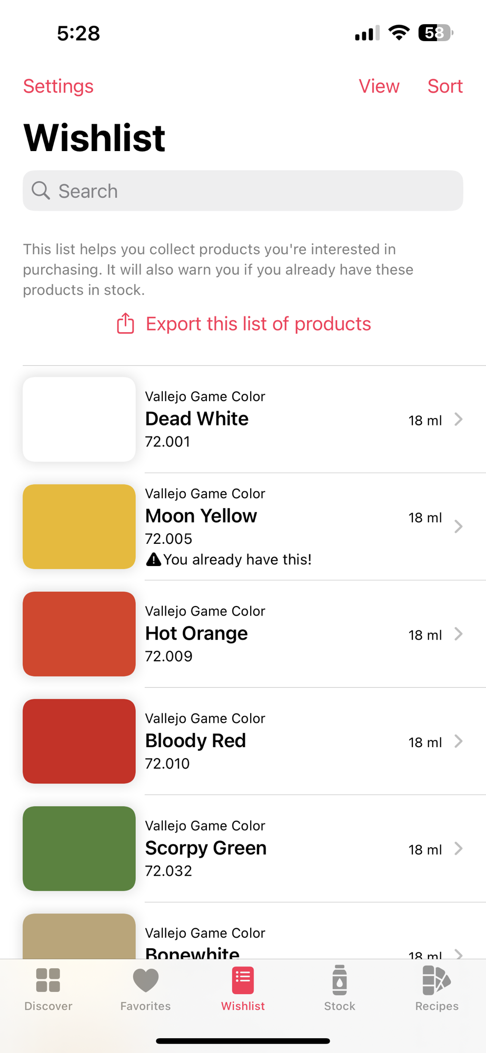Tap the search magnifier icon
The image size is (486, 1053).
tap(41, 191)
